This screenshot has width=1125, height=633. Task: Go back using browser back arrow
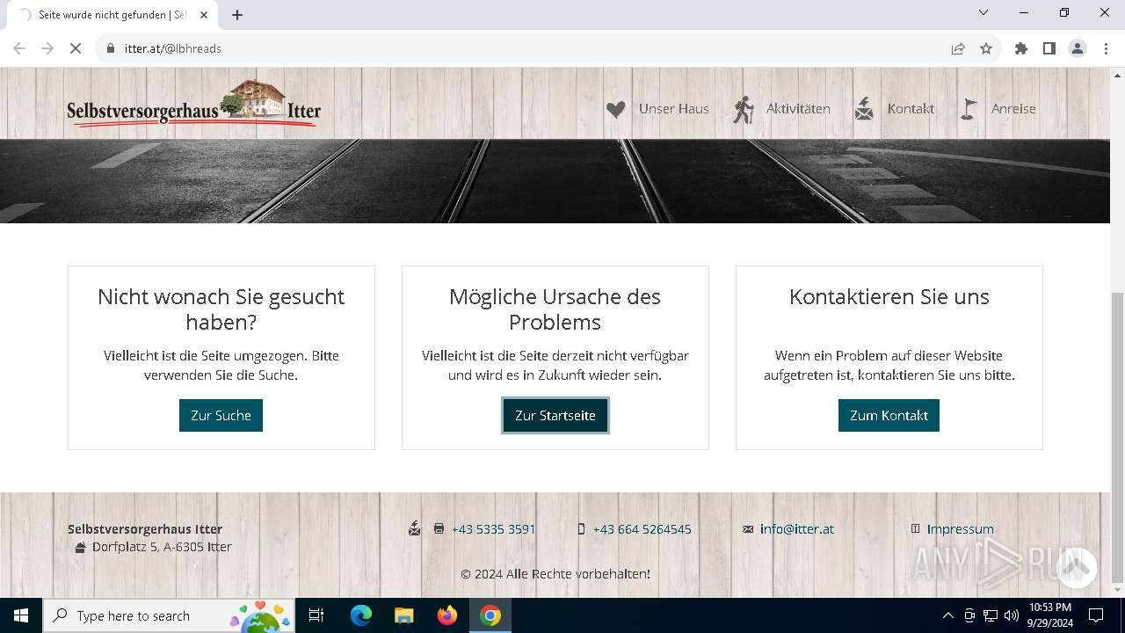(19, 48)
